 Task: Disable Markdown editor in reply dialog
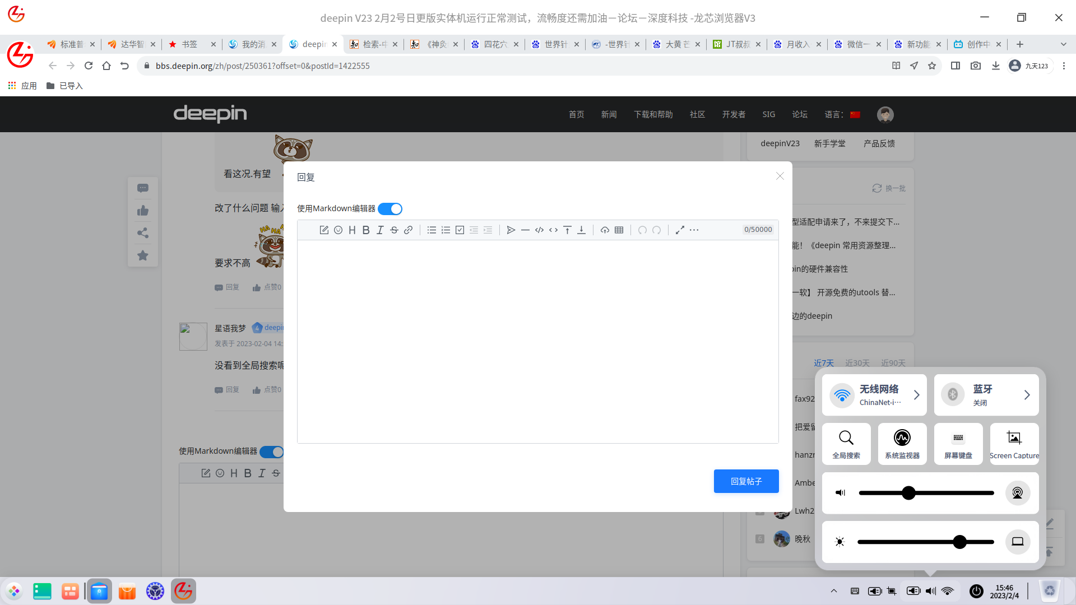[390, 209]
